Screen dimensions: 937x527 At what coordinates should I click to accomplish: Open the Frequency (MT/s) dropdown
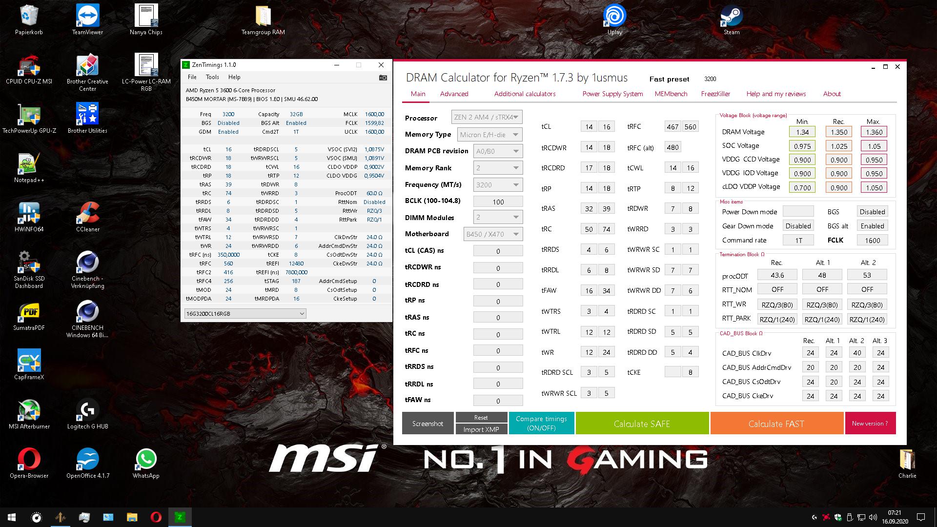498,185
